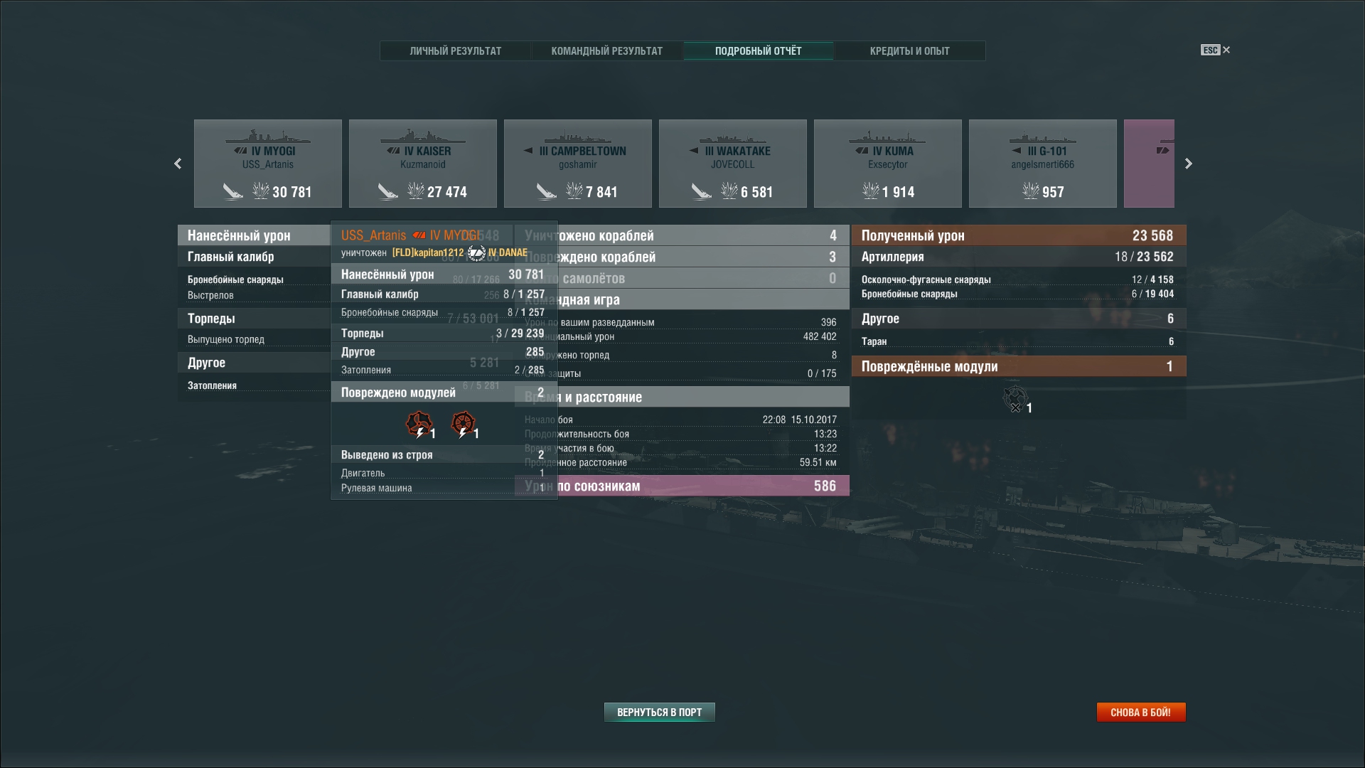Select the Подробный отчёт tab
The height and width of the screenshot is (768, 1365).
coord(758,51)
